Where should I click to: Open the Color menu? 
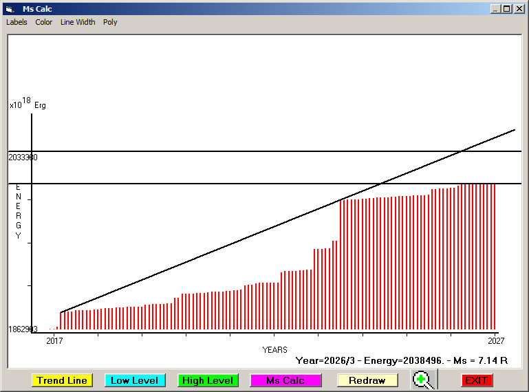(x=44, y=22)
